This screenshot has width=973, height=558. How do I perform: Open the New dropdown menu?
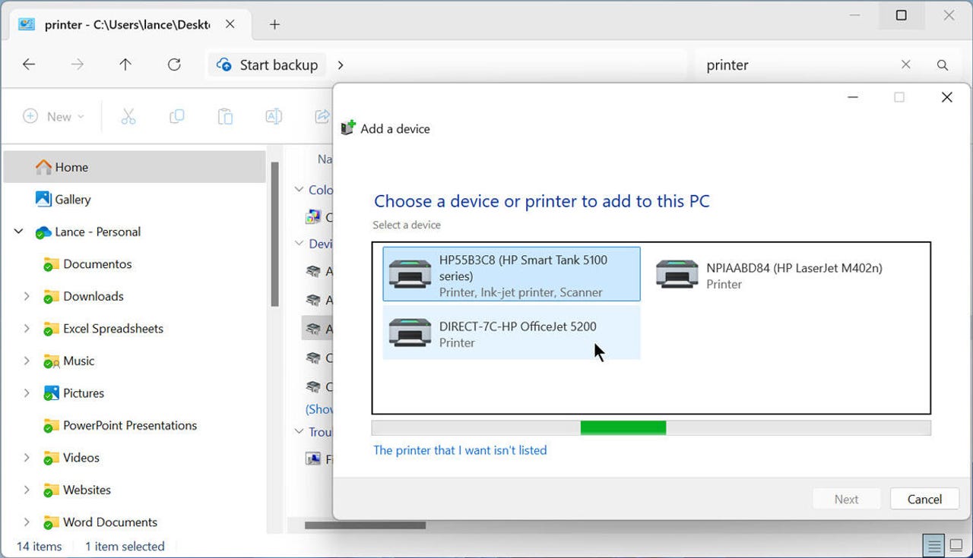point(53,116)
